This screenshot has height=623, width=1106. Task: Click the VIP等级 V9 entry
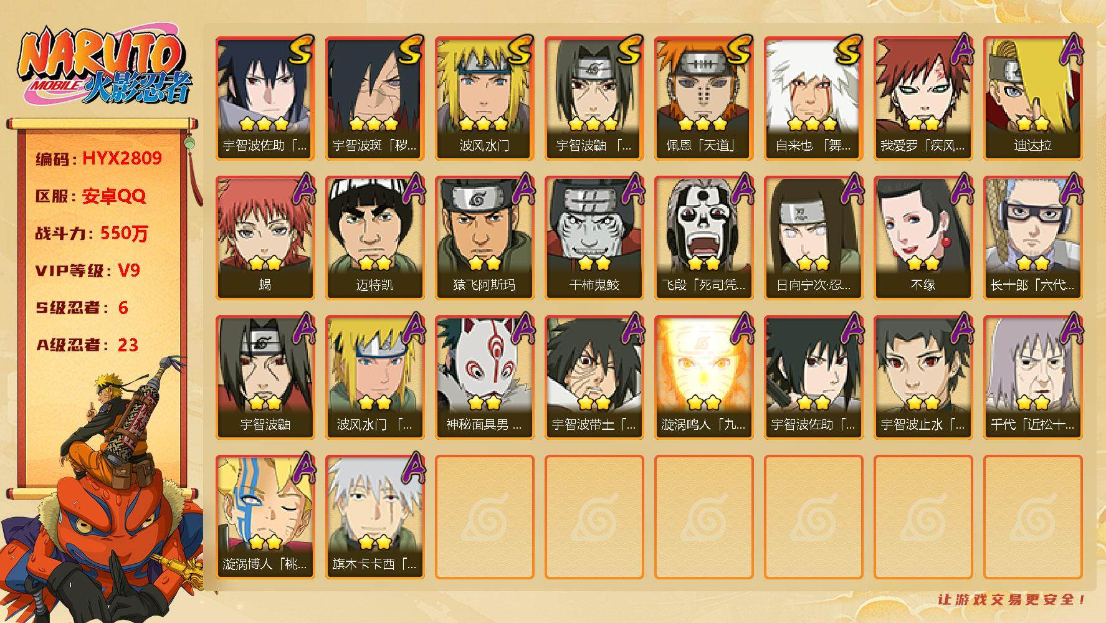(x=88, y=270)
